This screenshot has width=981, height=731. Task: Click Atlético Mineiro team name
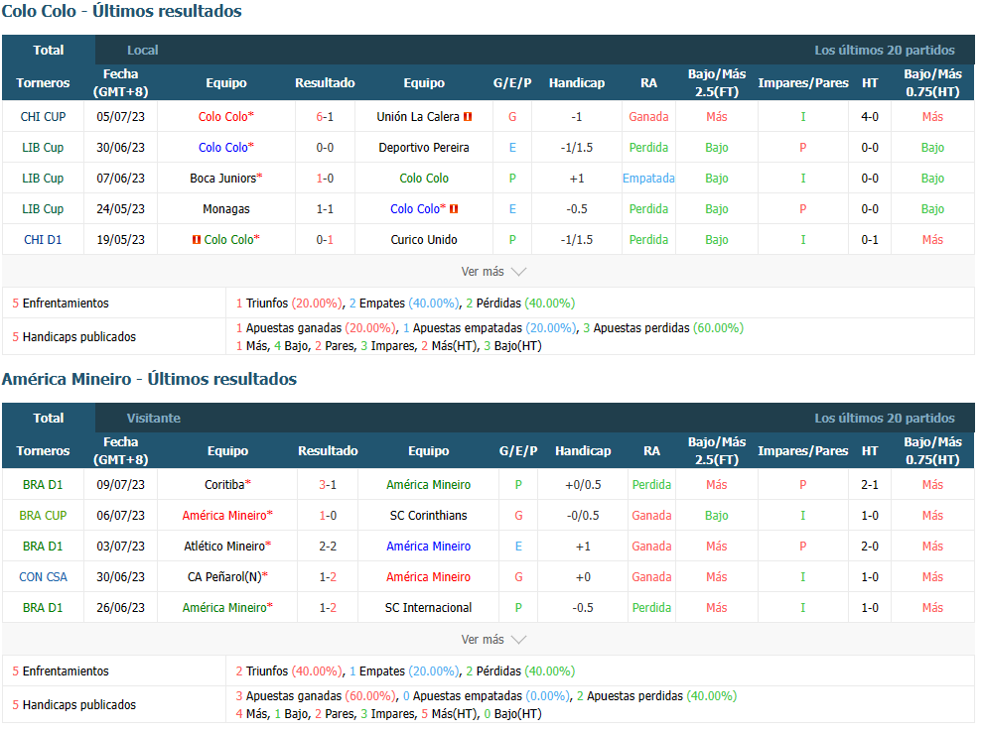coord(224,547)
